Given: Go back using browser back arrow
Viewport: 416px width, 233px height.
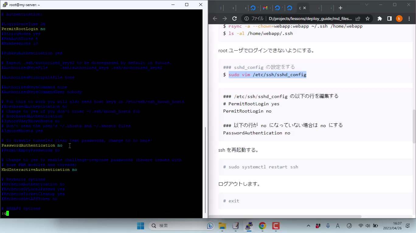Looking at the screenshot, I should 215,19.
